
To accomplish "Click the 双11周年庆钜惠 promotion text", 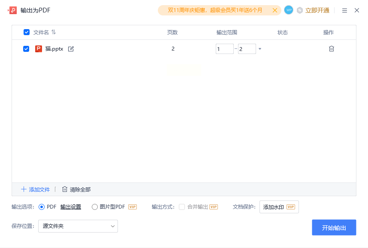I will [215, 10].
